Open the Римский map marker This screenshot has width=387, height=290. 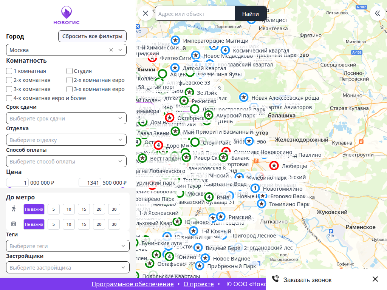[x=221, y=217]
